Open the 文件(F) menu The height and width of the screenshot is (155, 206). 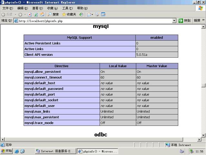[x=8, y=8]
